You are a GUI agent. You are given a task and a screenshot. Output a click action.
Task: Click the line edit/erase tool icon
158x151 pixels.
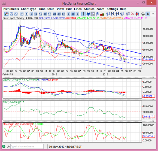pyautogui.click(x=128, y=14)
